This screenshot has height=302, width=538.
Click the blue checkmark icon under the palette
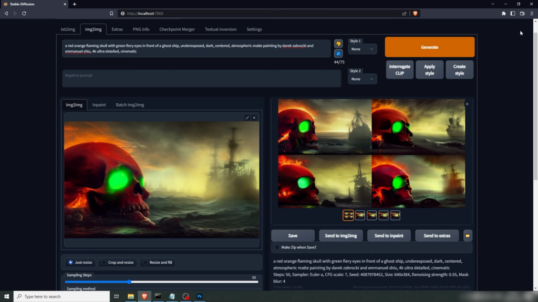[x=338, y=53]
